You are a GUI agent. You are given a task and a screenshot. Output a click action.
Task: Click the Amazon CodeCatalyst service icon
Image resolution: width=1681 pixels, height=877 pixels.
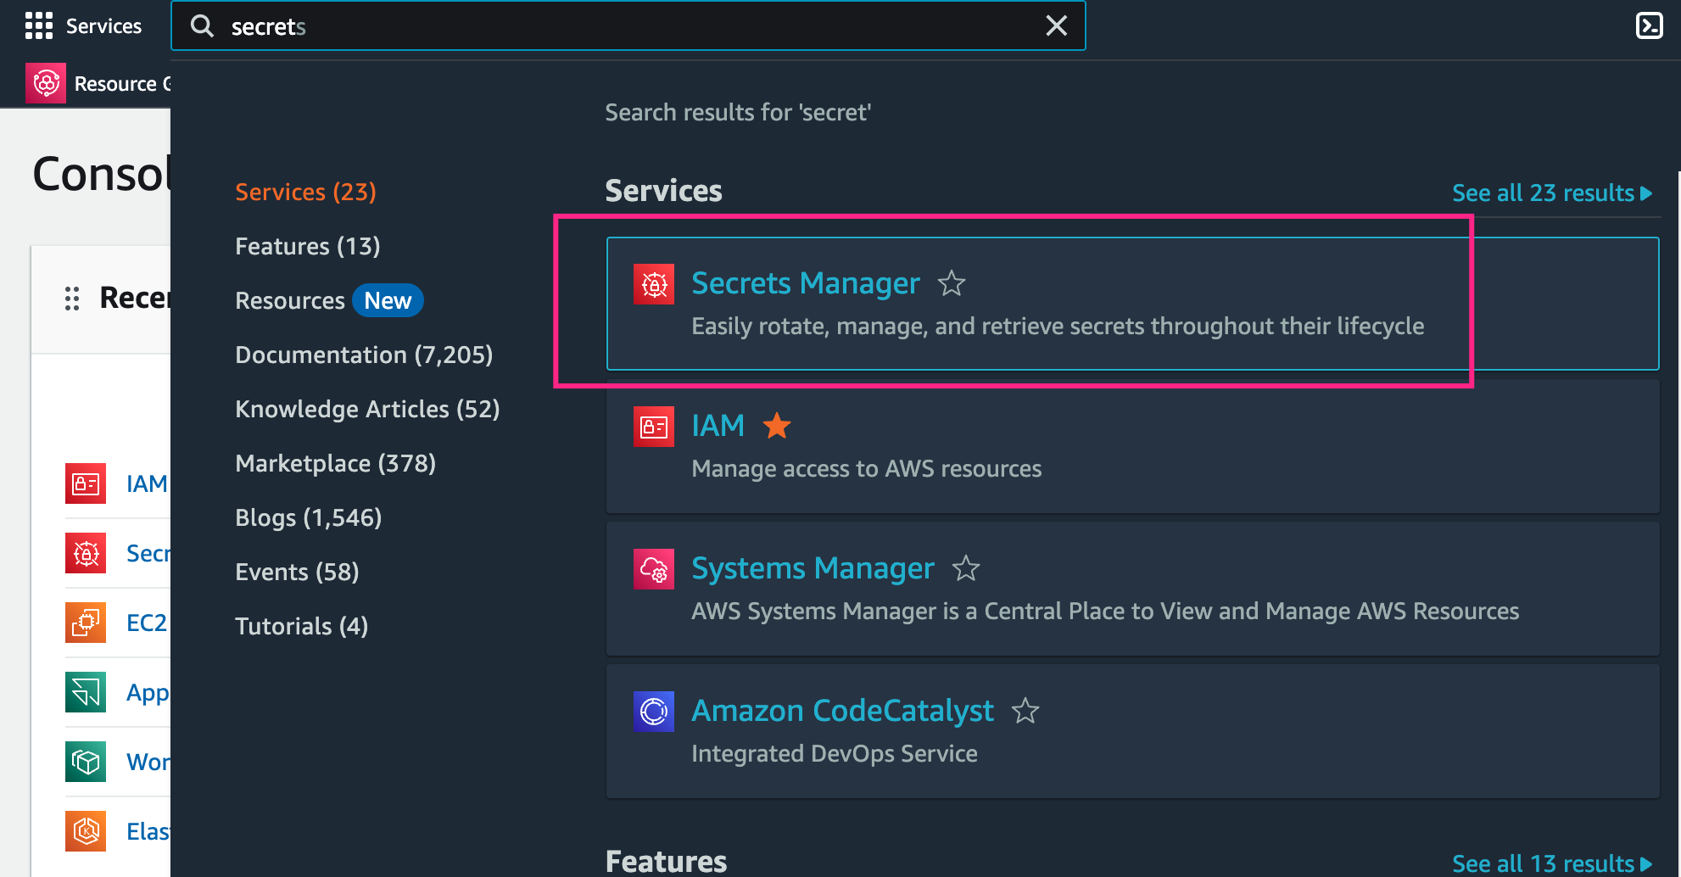coord(654,712)
